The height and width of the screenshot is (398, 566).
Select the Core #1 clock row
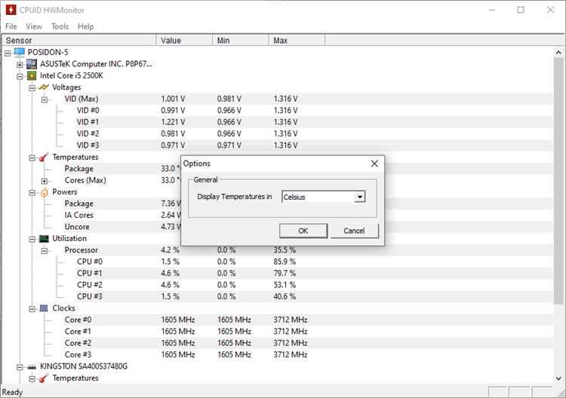pyautogui.click(x=308, y=332)
